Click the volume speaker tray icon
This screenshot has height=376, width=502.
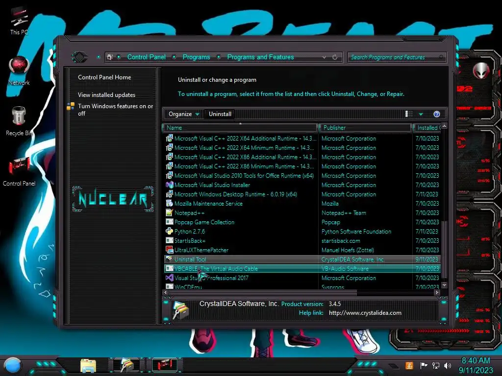(x=448, y=365)
